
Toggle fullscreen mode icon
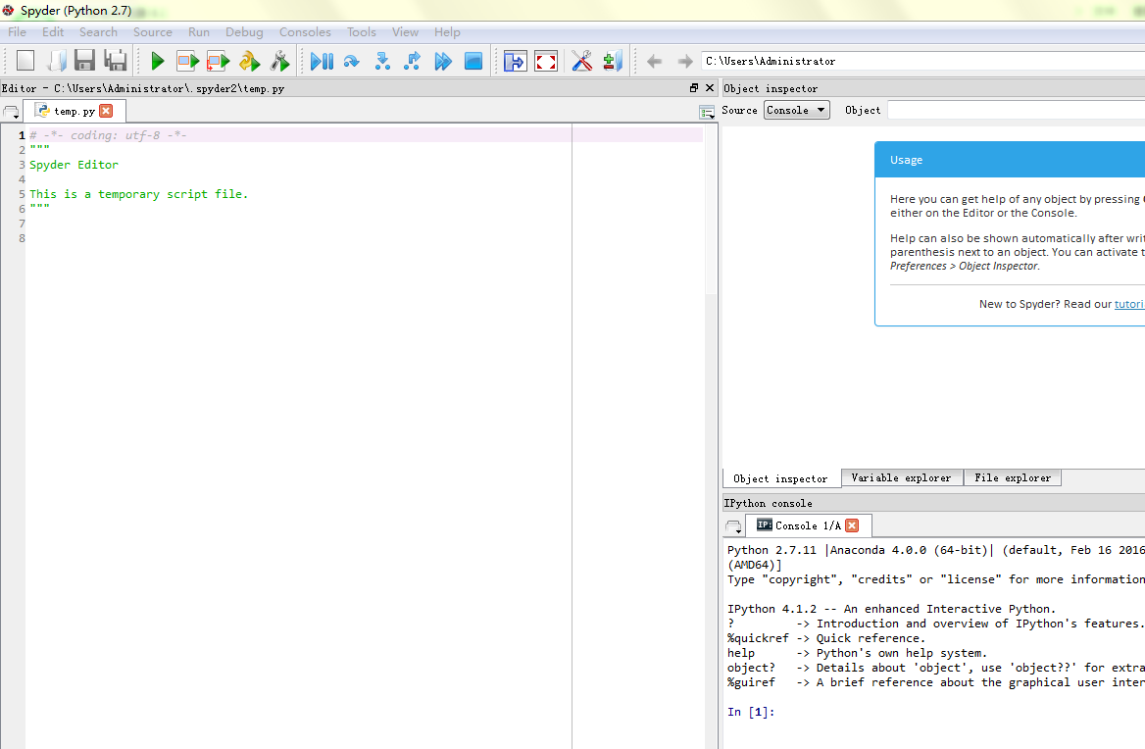545,61
